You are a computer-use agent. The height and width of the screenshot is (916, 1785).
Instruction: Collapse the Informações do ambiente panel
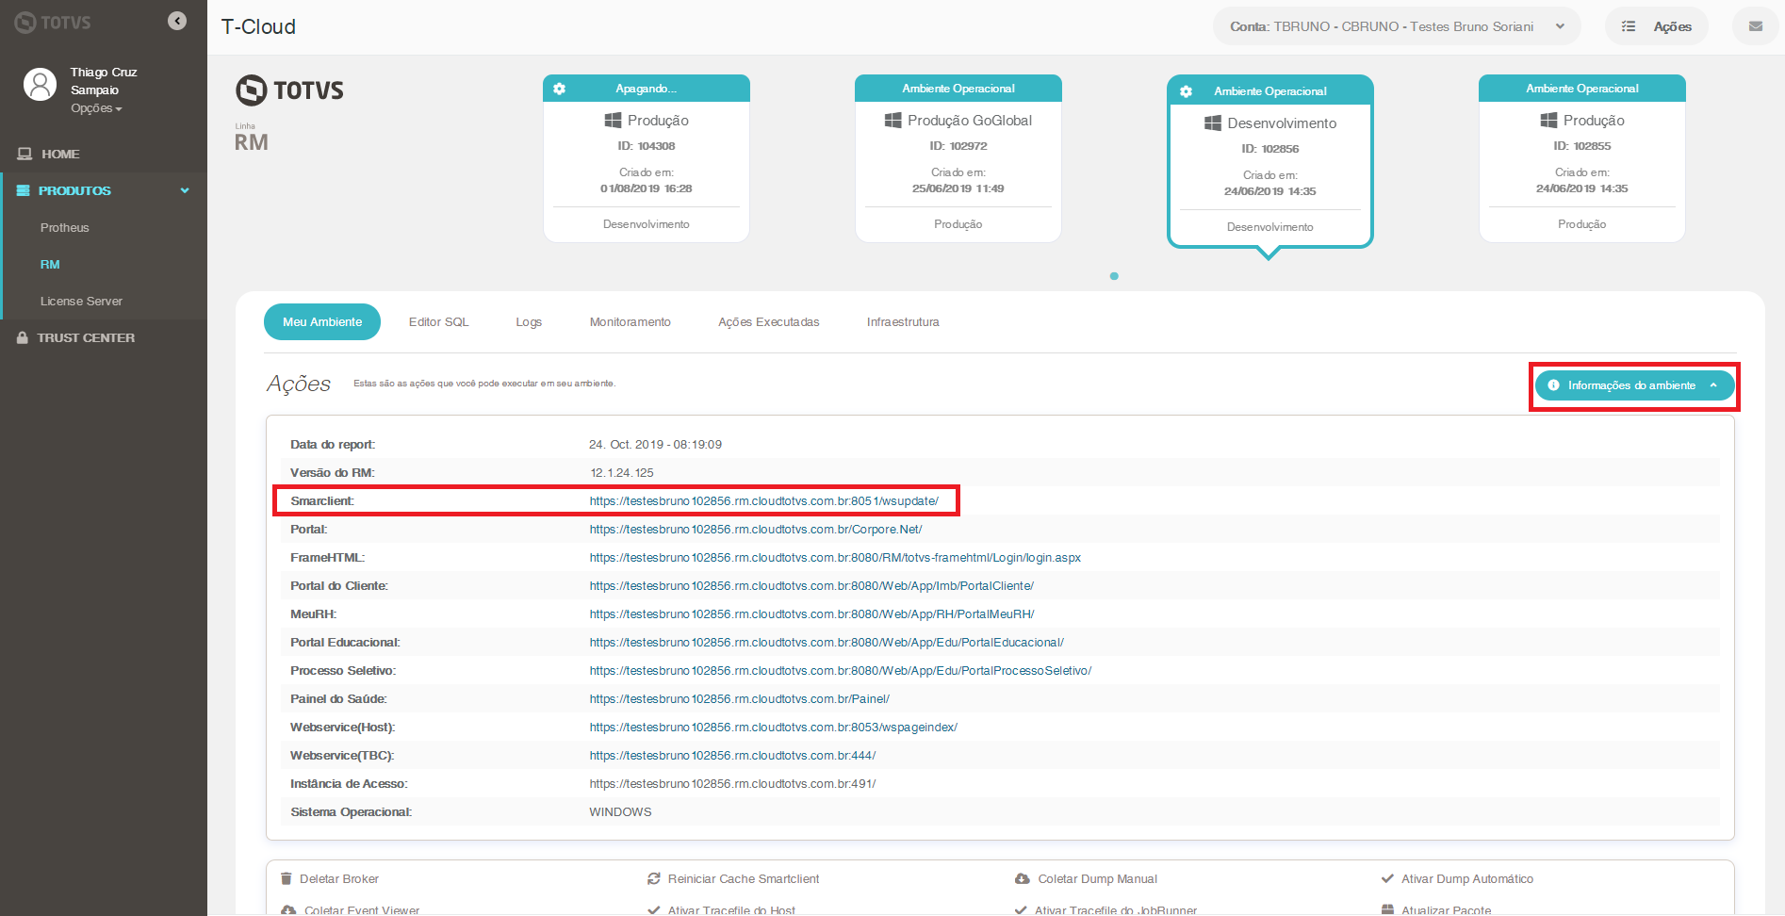coord(1633,385)
